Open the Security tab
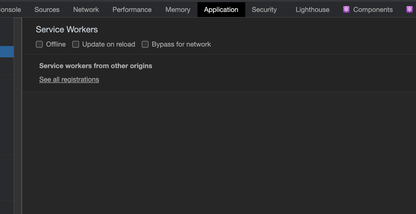 pyautogui.click(x=264, y=10)
